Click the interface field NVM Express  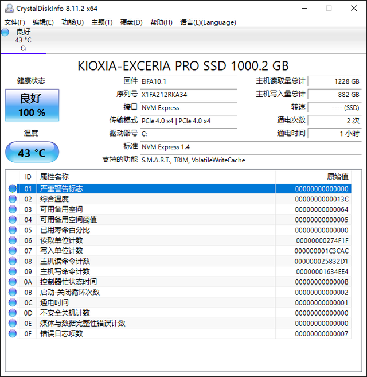click(189, 107)
